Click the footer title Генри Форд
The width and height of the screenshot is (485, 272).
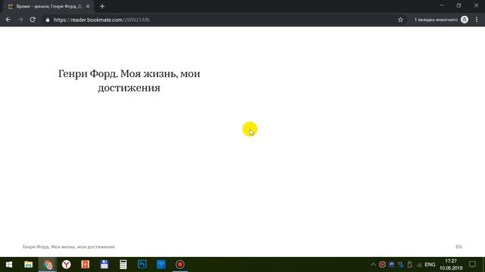pyautogui.click(x=68, y=247)
